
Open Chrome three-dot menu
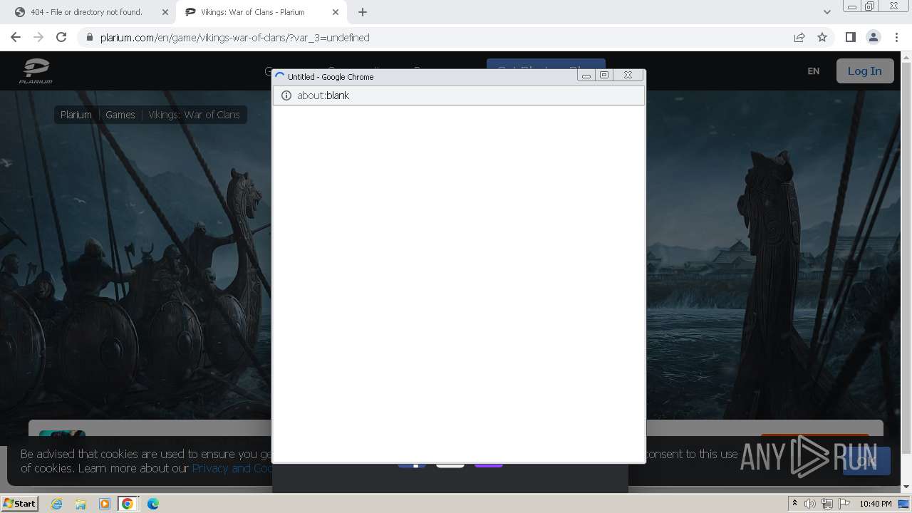896,37
